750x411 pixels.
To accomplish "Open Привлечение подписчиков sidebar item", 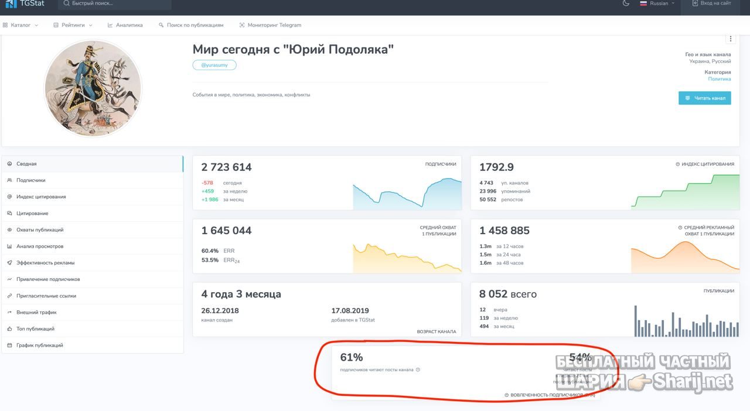I will click(x=92, y=279).
